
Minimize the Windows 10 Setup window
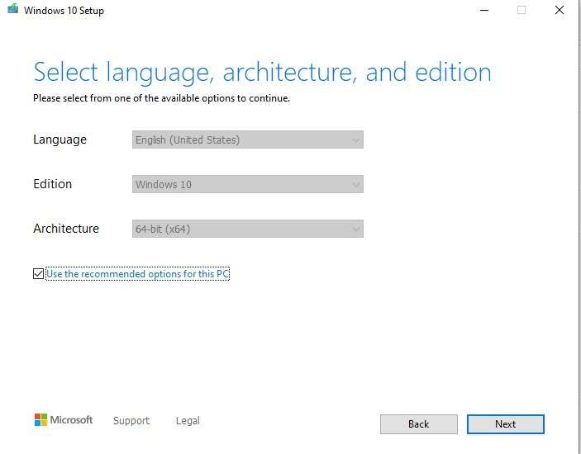pos(484,10)
